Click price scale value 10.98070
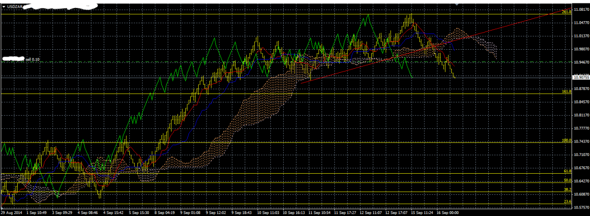This screenshot has height=216, width=590. point(581,49)
